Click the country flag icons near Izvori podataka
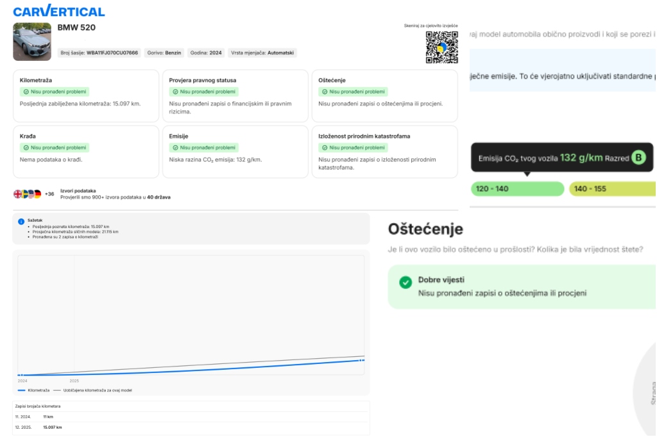Screen dimensions: 657x437 (28, 194)
